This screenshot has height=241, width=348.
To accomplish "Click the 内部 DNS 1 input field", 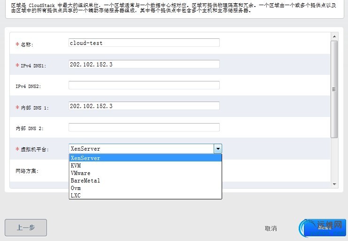I will [x=144, y=106].
